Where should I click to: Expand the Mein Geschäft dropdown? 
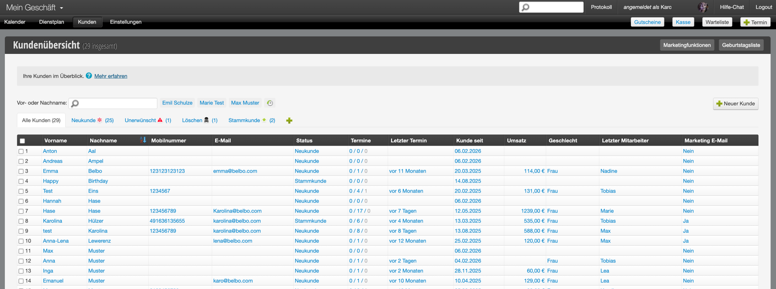(35, 7)
